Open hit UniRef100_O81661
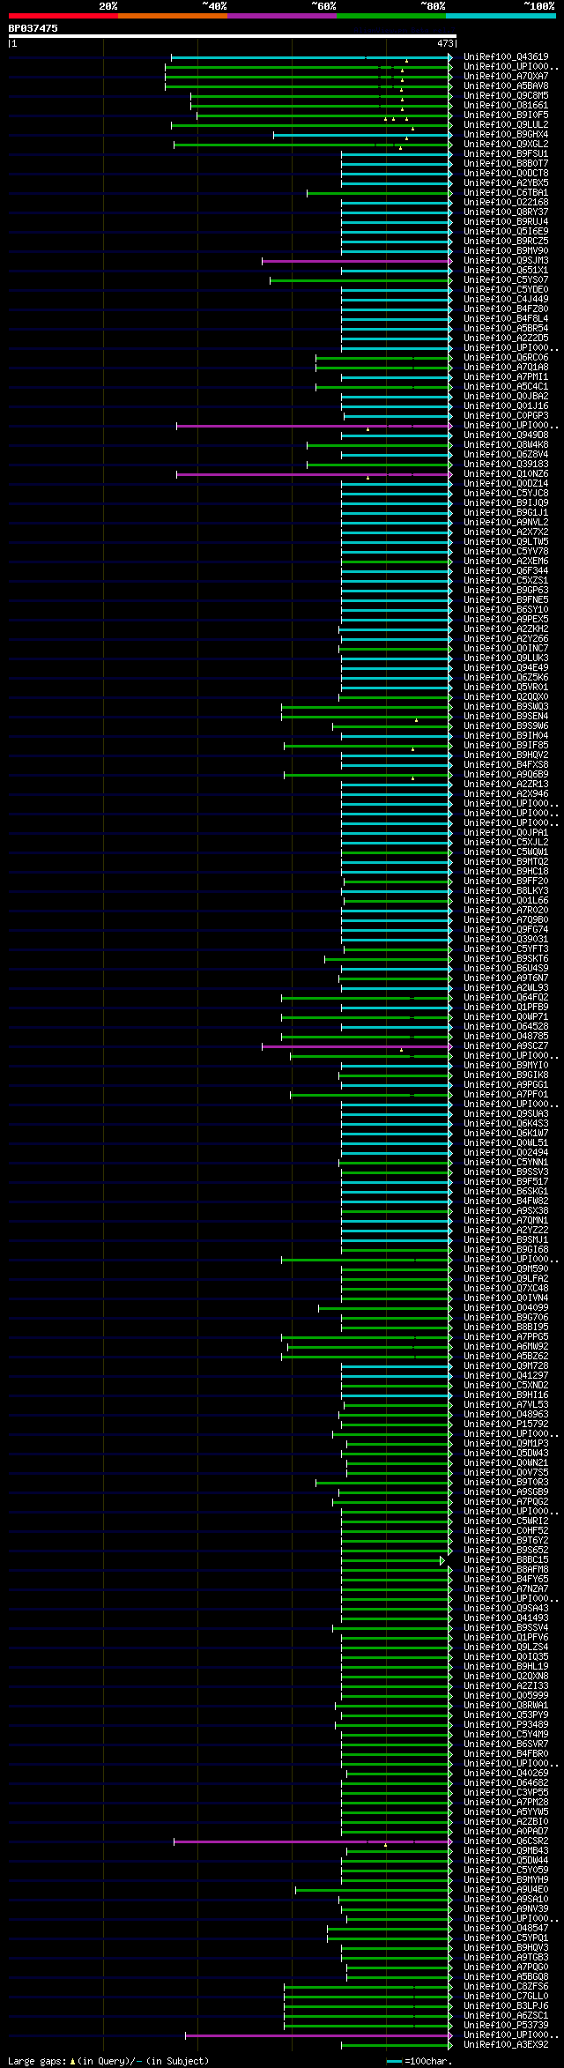 (506, 105)
